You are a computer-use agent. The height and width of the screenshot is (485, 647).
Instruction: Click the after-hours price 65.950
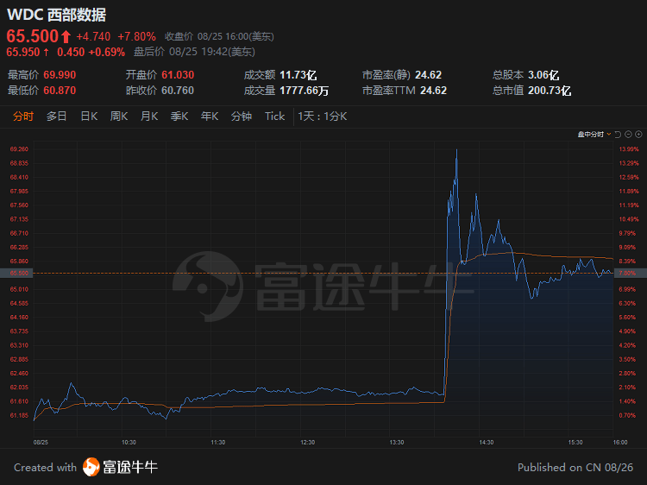tap(23, 52)
